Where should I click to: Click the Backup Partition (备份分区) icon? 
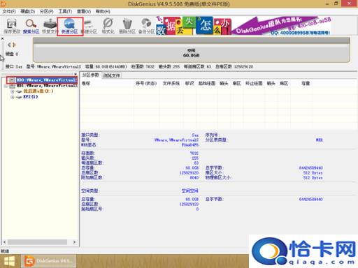point(146,26)
